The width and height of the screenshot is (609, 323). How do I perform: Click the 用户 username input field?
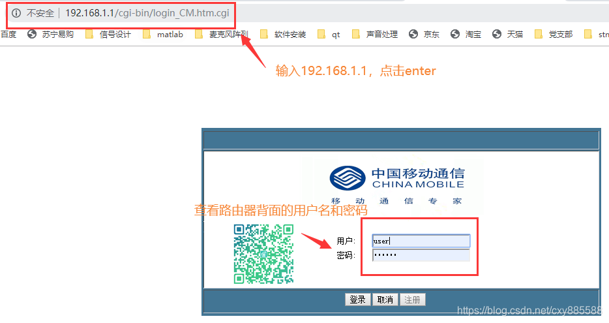click(421, 241)
